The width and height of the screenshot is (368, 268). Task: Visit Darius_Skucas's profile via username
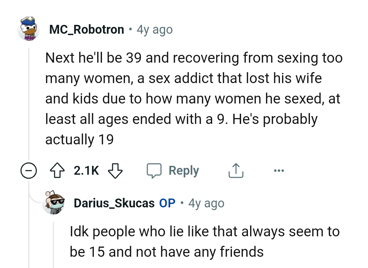pyautogui.click(x=114, y=203)
